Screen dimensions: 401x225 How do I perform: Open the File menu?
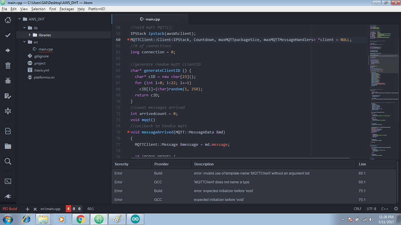coord(4,9)
